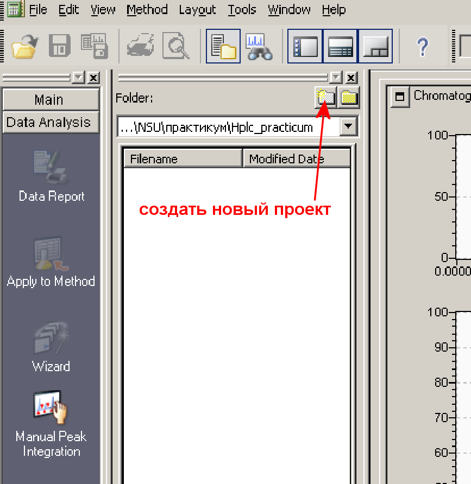Screen dimensions: 471x484
Task: Click the select project folder icon
Action: pyautogui.click(x=349, y=98)
